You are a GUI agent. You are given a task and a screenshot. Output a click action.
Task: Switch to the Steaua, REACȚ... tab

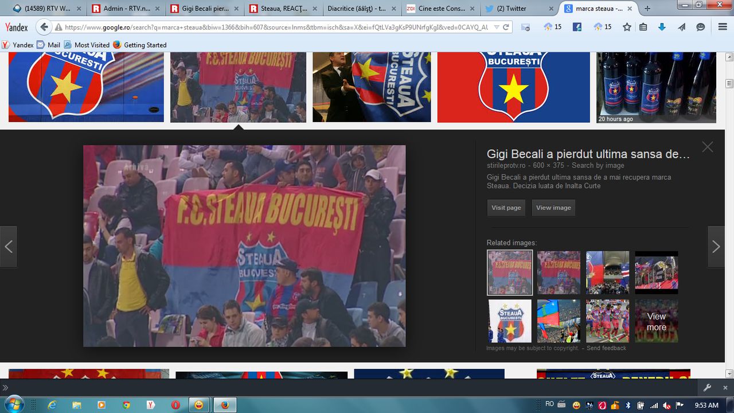coord(283,9)
